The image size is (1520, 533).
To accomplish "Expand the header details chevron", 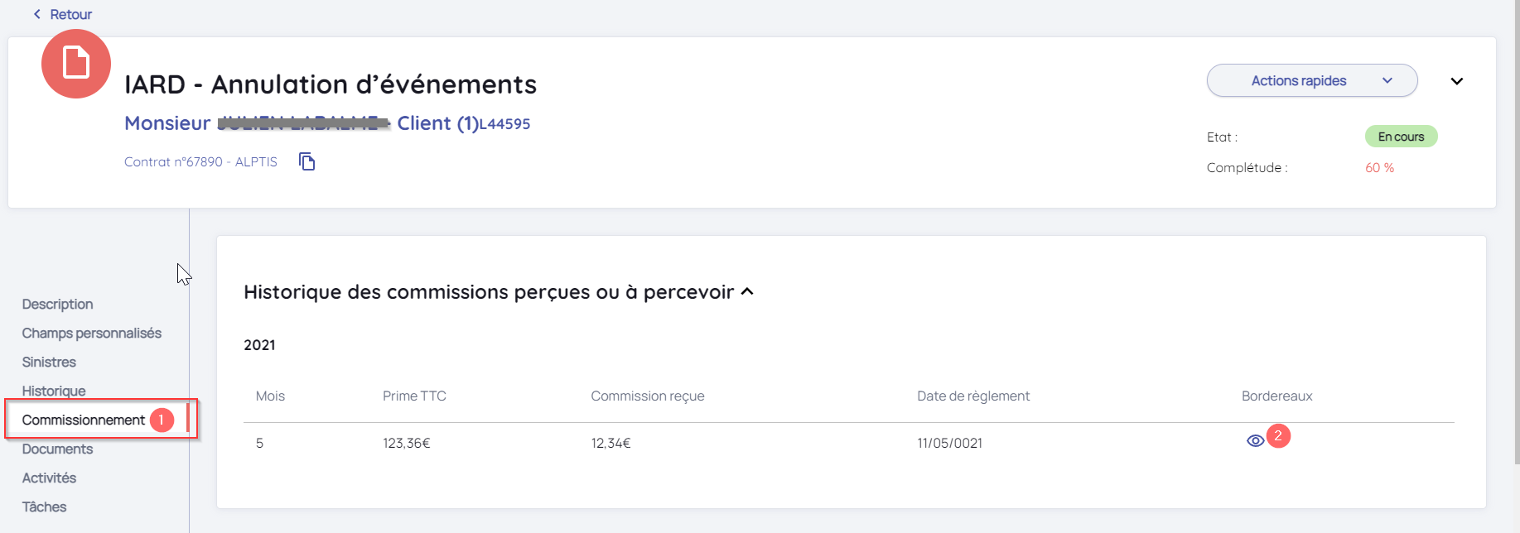I will point(1456,81).
